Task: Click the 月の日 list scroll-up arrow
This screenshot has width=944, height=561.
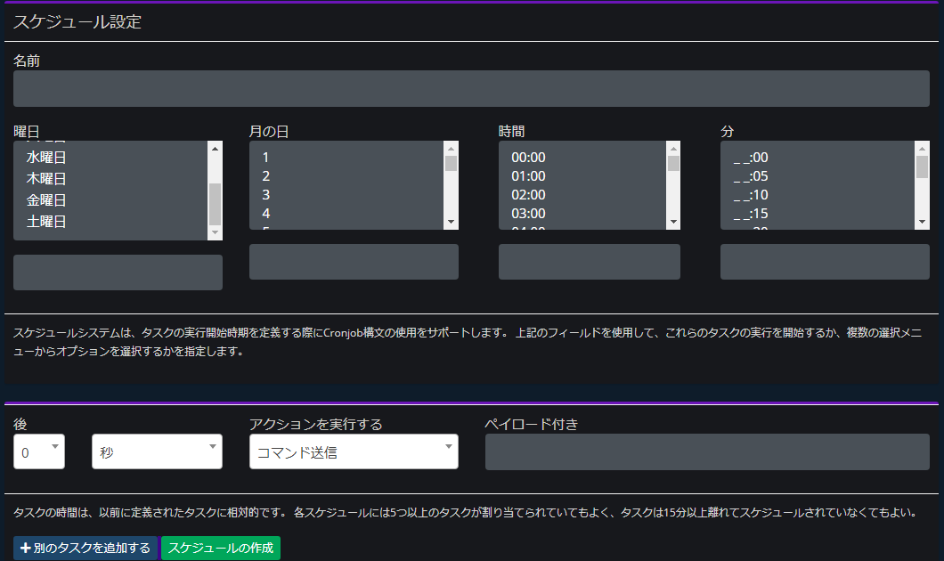Action: click(451, 149)
